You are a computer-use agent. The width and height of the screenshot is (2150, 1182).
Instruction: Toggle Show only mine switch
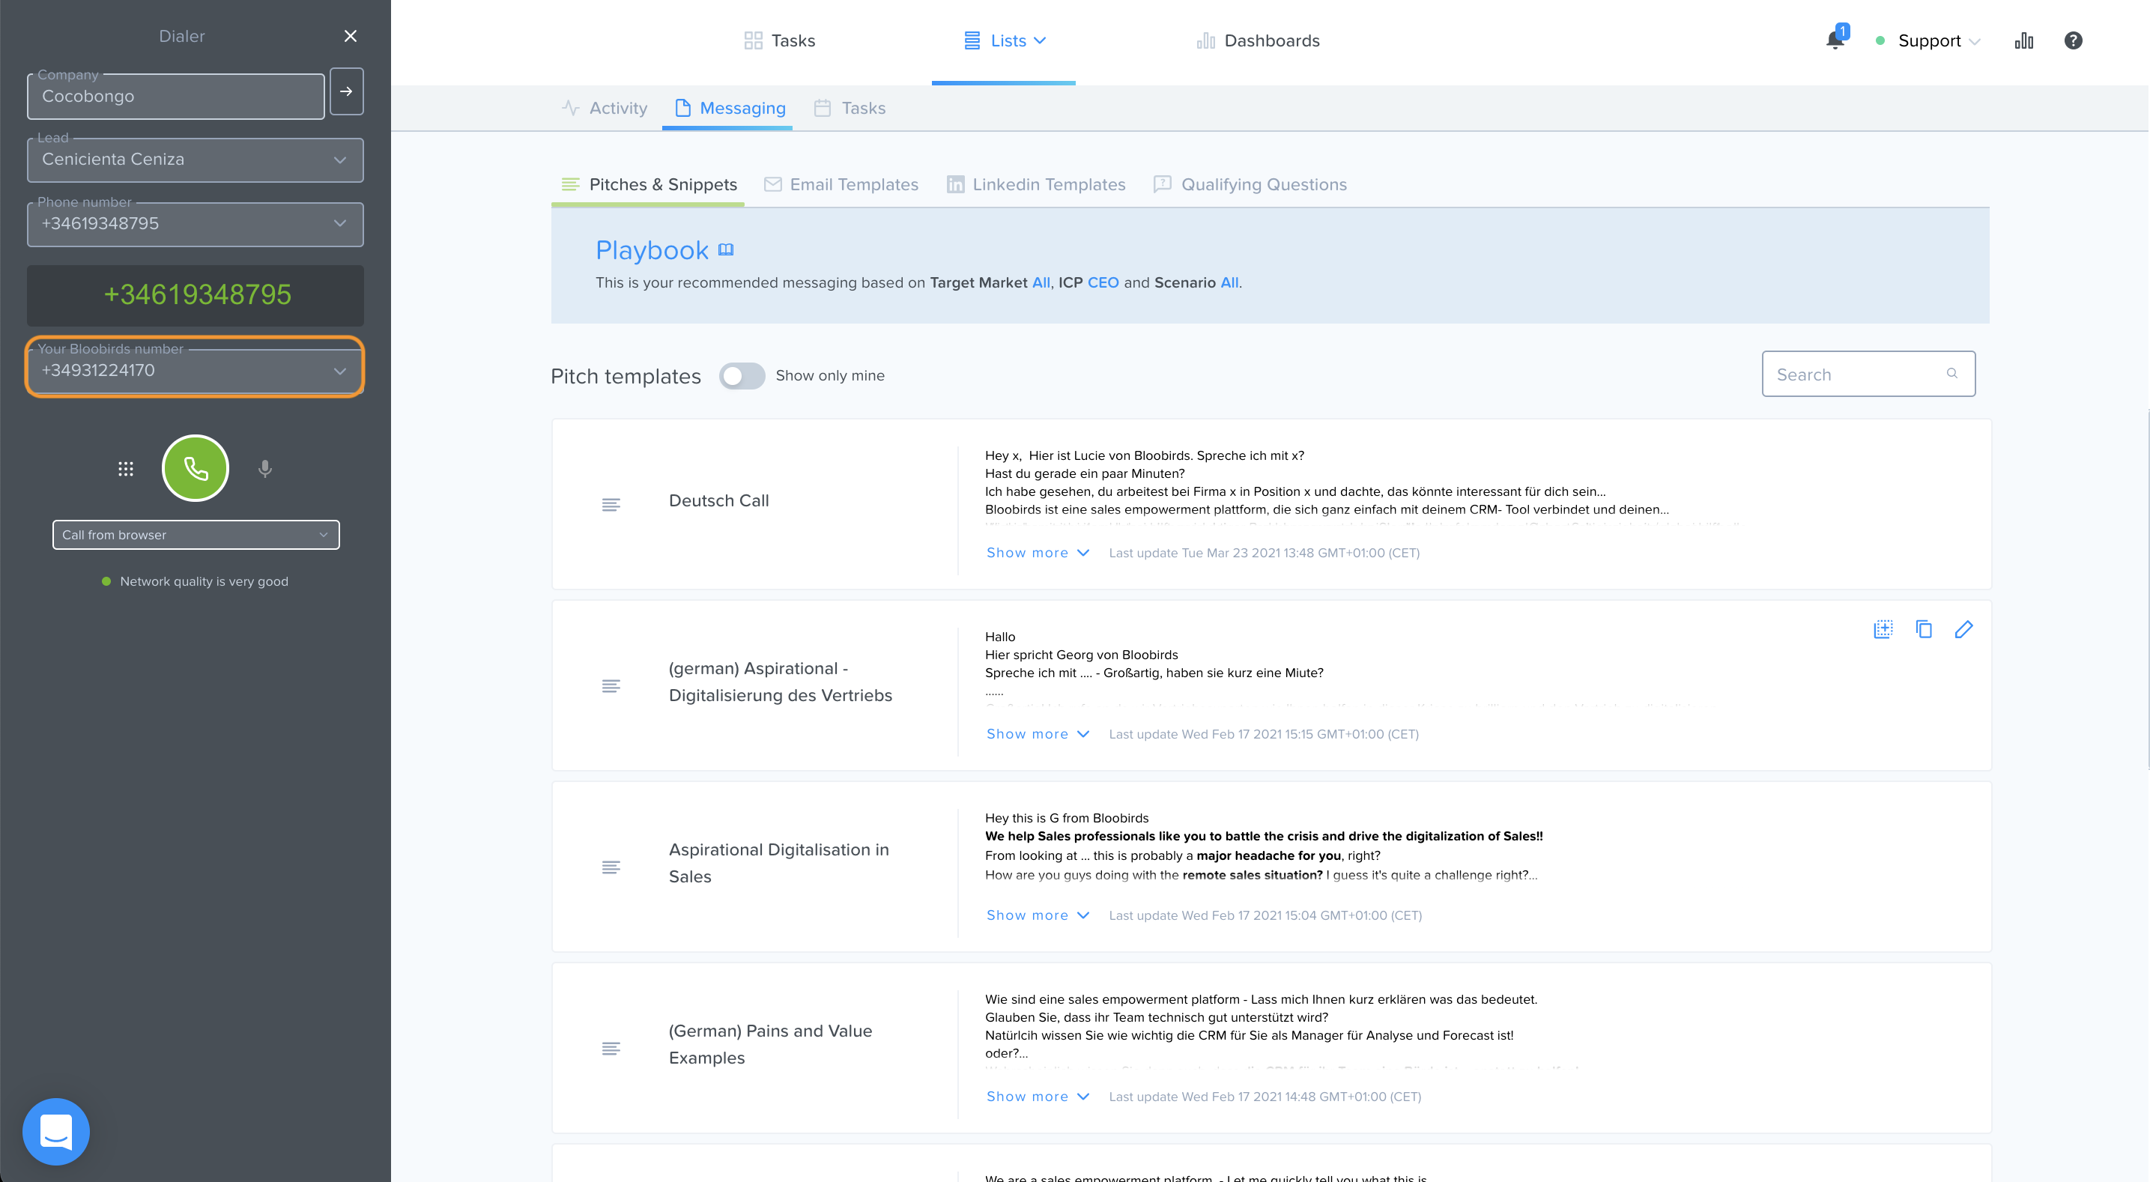742,375
